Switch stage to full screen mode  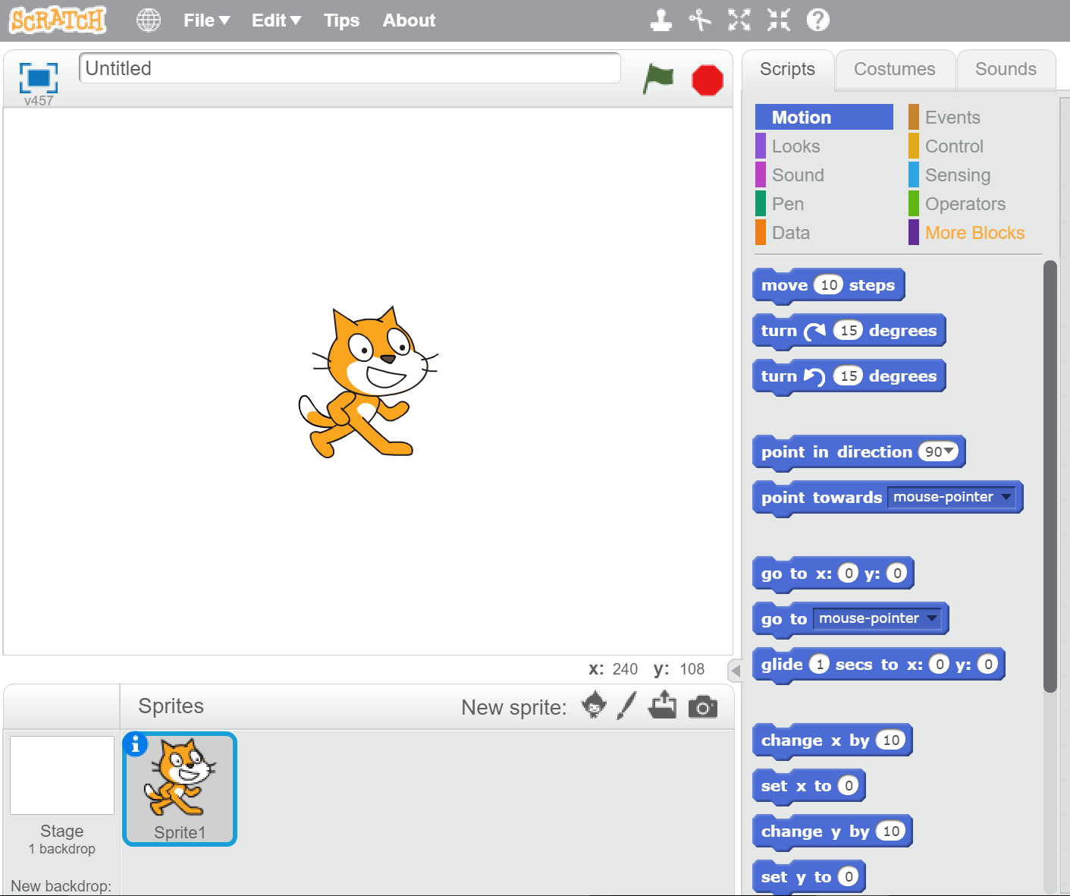pyautogui.click(x=39, y=77)
